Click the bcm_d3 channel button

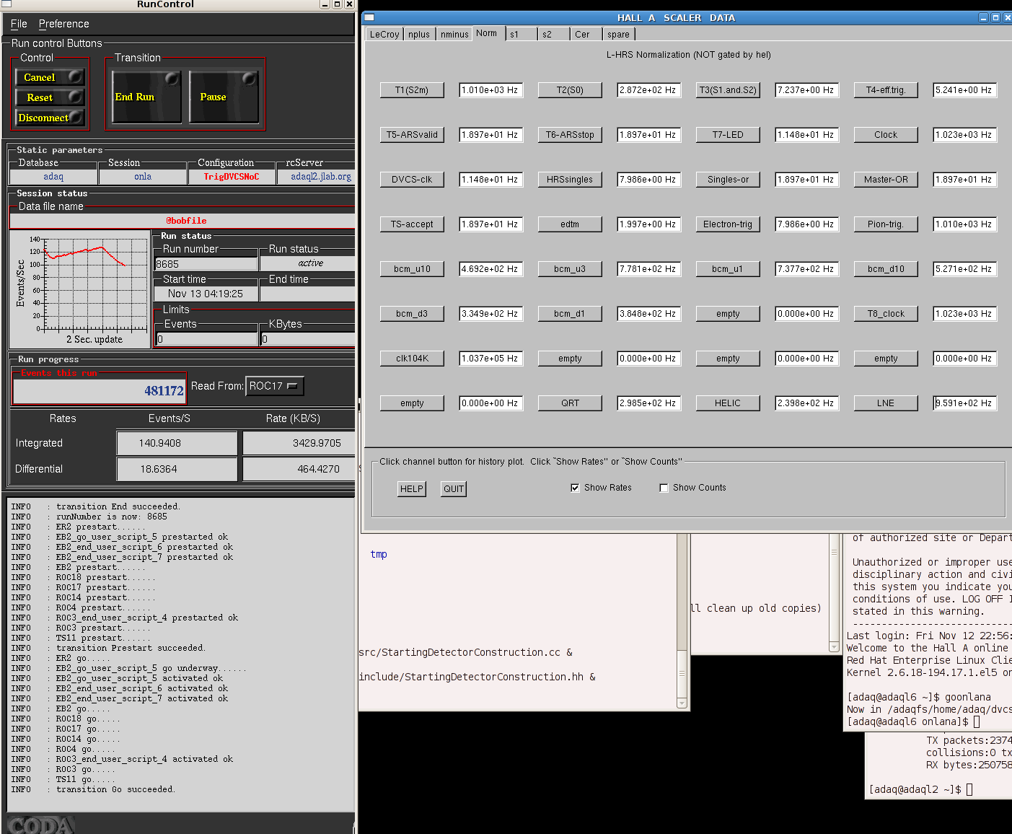click(x=412, y=314)
